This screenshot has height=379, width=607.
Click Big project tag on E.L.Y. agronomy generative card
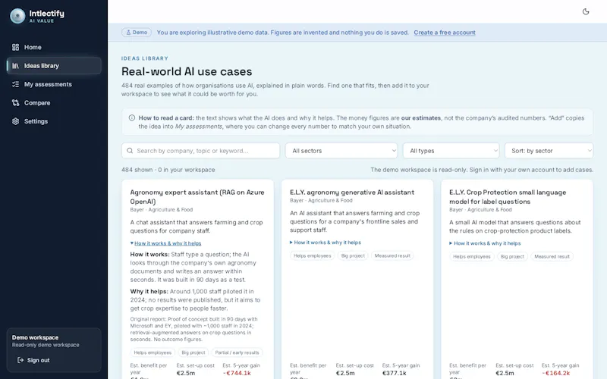tap(353, 255)
